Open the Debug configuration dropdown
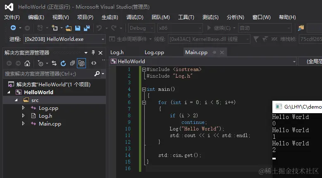This screenshot has height=178, width=322. tap(152, 28)
